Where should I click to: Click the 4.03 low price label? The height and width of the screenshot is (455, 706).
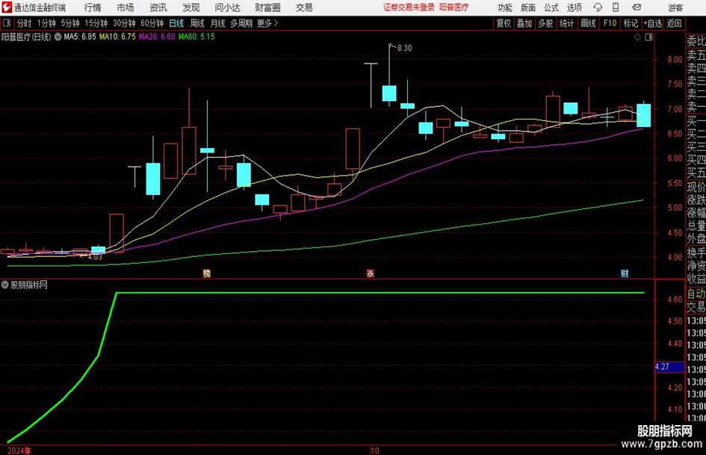(95, 257)
